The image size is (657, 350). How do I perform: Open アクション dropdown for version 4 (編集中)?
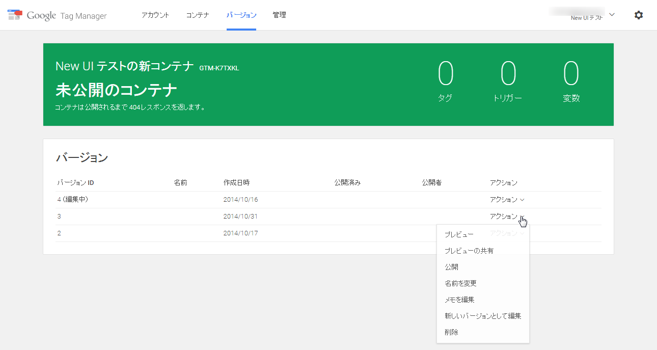507,200
